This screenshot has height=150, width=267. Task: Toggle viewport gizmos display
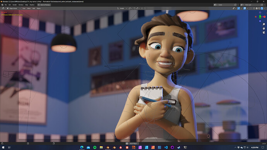tap(239, 9)
